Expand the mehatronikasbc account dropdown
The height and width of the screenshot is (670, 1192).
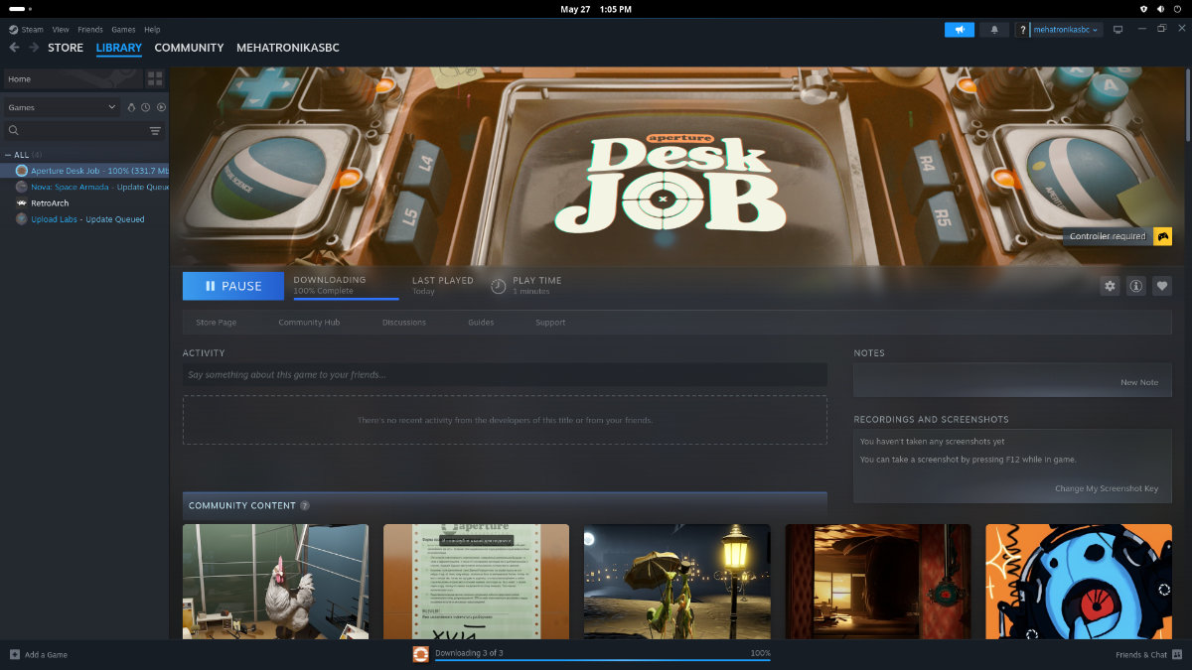[x=1065, y=30]
